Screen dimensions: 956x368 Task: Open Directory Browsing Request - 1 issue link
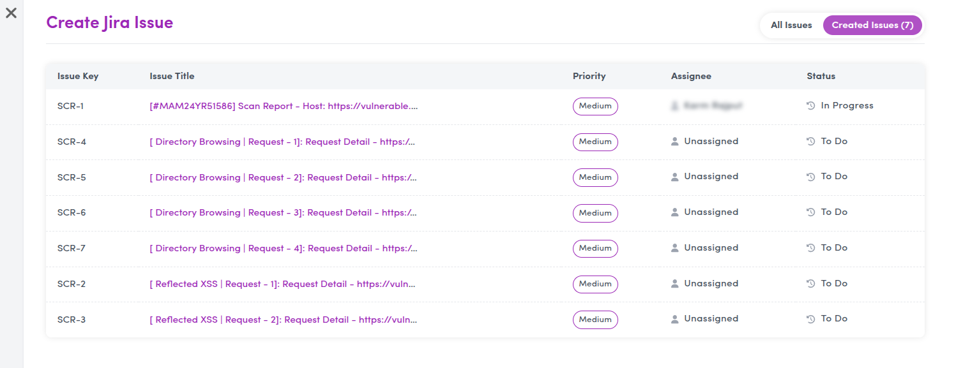[x=284, y=142]
